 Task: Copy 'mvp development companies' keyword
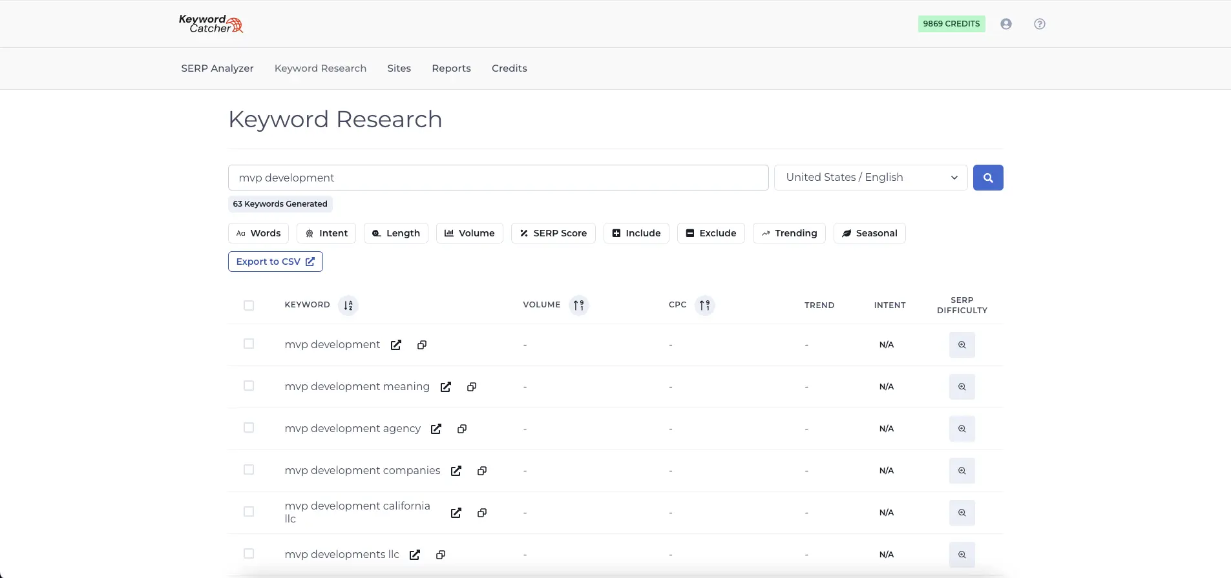[x=482, y=471]
